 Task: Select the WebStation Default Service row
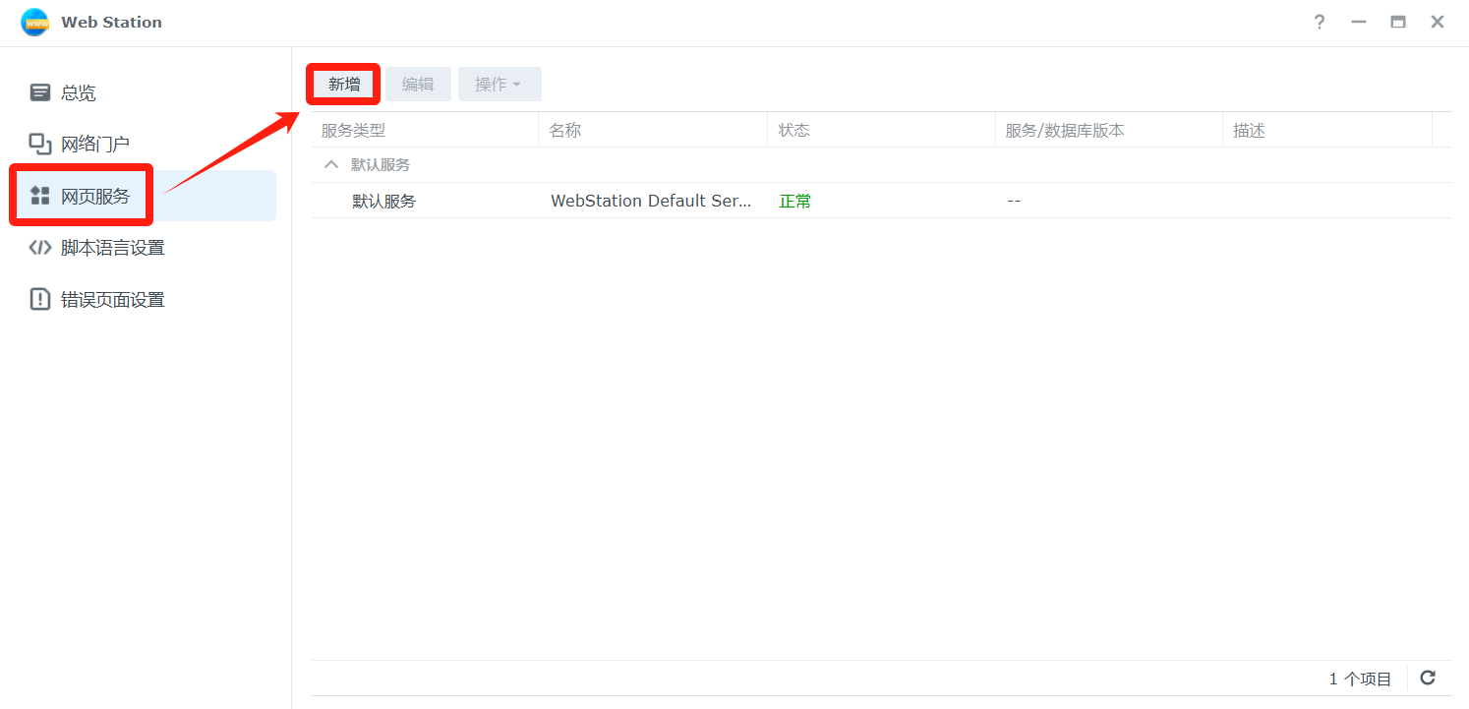point(650,201)
